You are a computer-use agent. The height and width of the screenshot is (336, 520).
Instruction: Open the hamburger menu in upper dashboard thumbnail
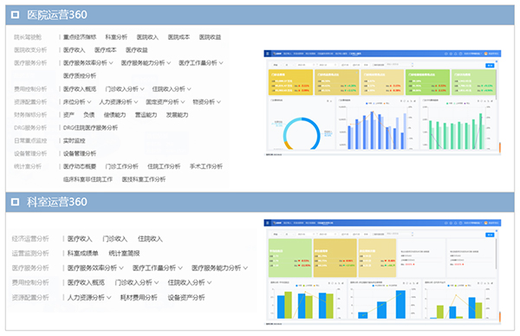pos(268,54)
